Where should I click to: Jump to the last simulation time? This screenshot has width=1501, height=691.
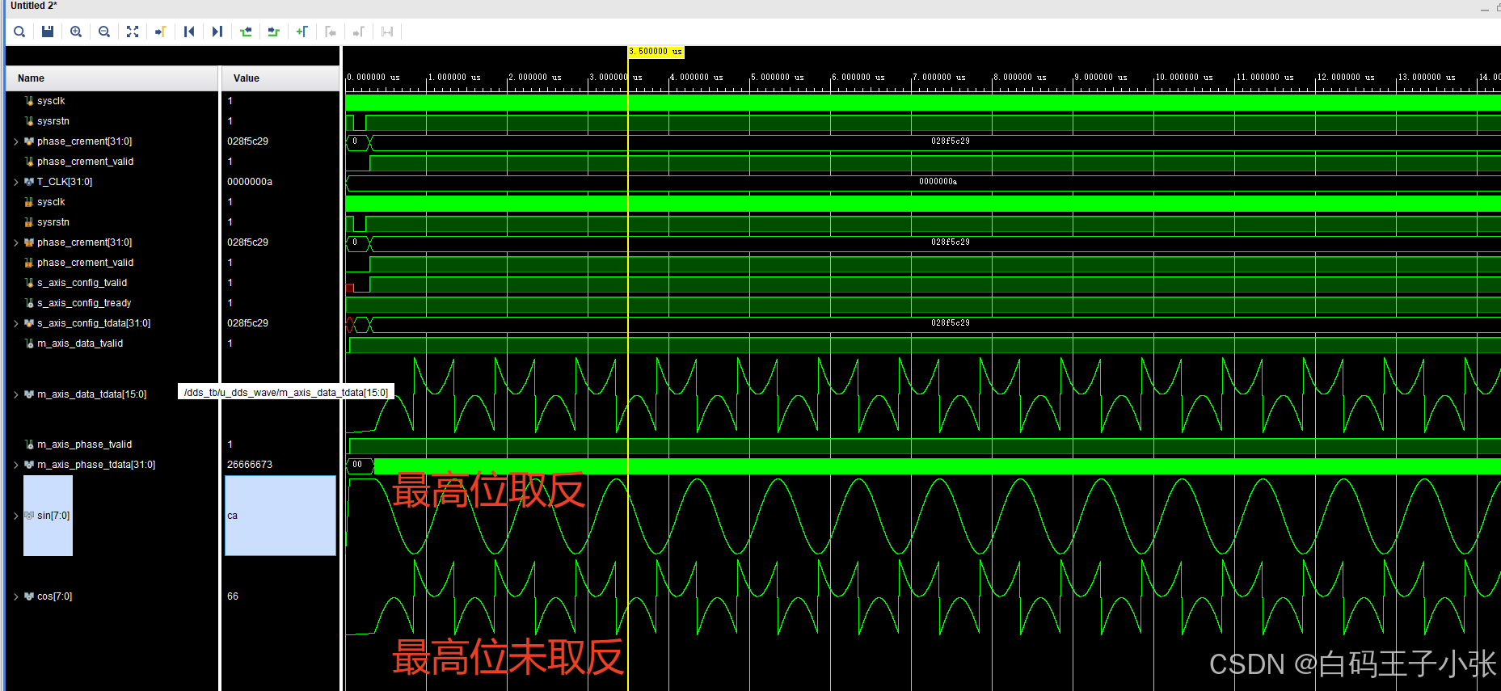217,32
